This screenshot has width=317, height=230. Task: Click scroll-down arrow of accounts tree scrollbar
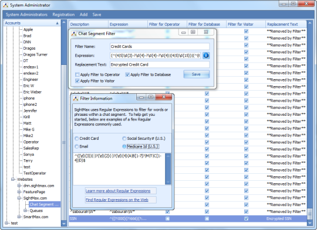[x=64, y=224]
